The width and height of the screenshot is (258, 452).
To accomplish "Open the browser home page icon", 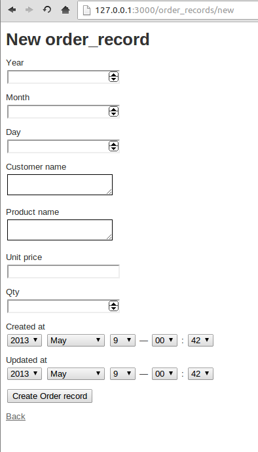I will point(65,10).
